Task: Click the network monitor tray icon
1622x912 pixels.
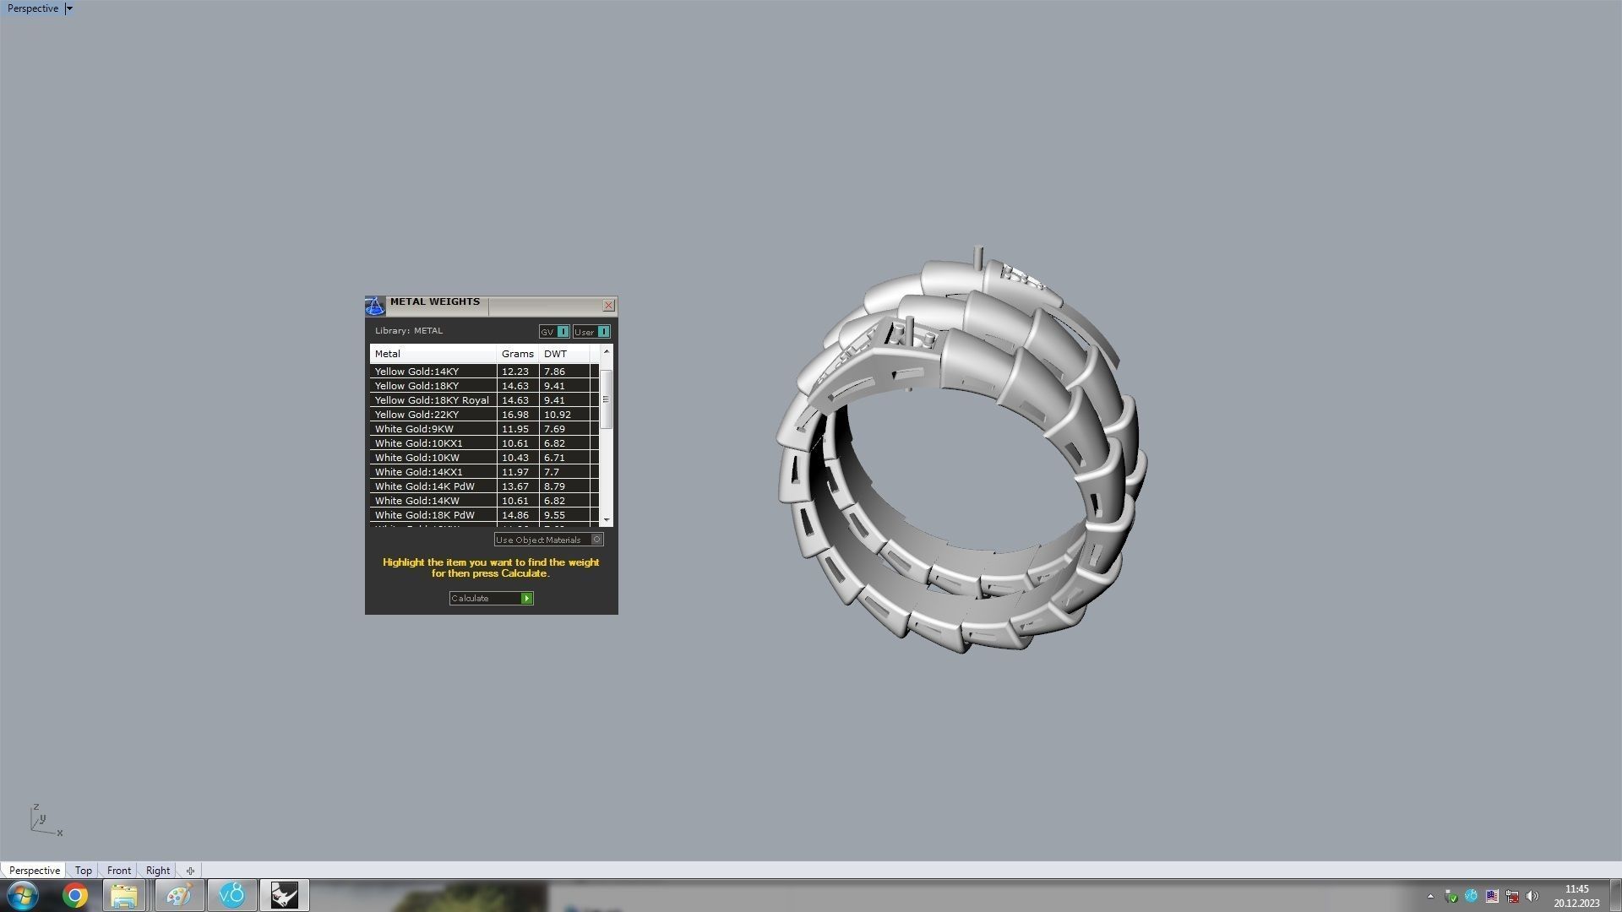Action: point(1512,896)
